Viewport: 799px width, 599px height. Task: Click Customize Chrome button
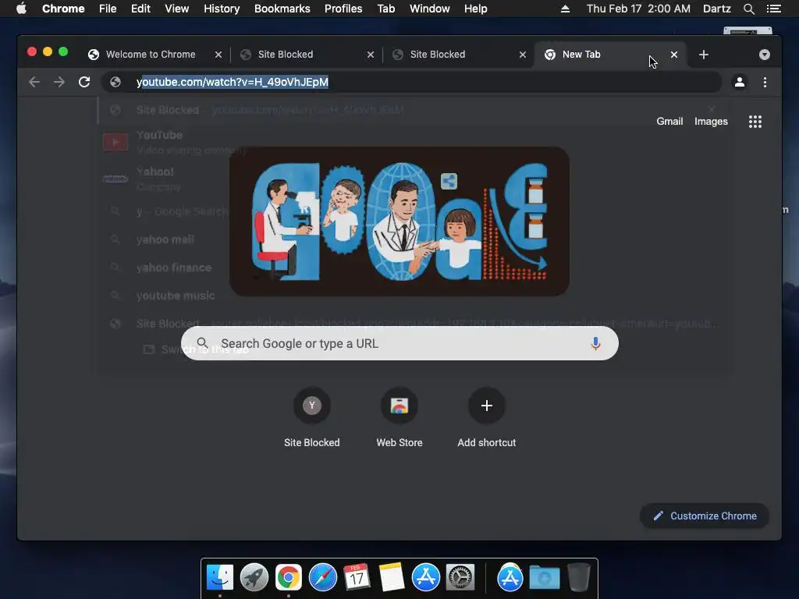pos(705,516)
